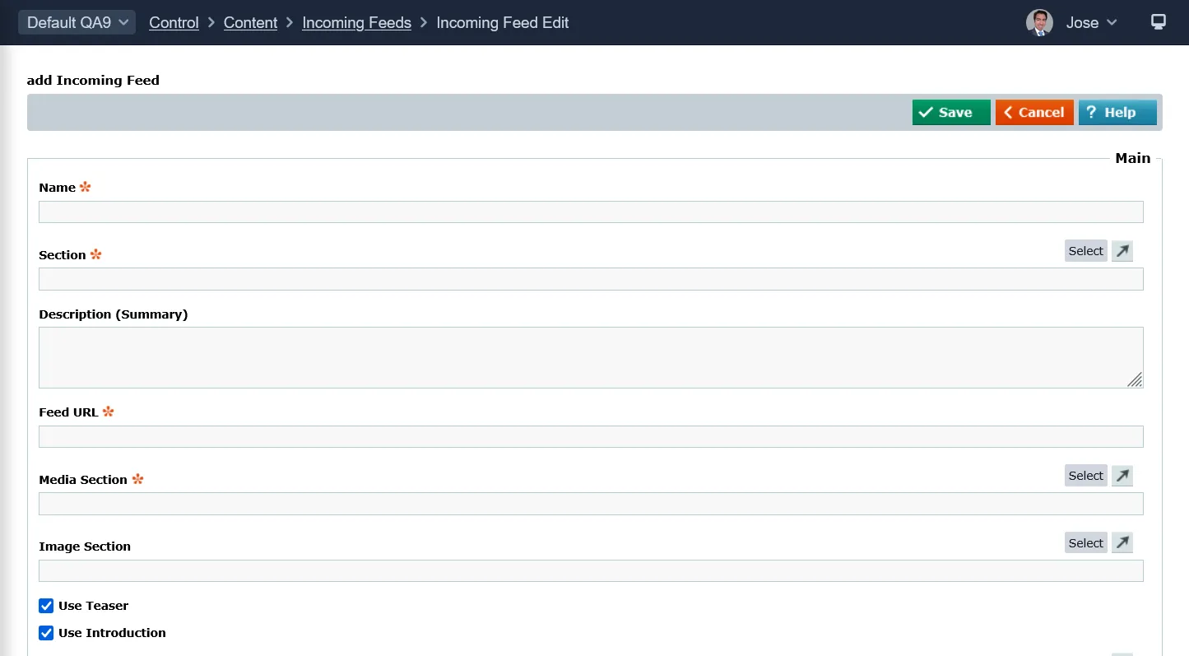Click Select button for Image Section
The image size is (1189, 656).
(x=1085, y=542)
